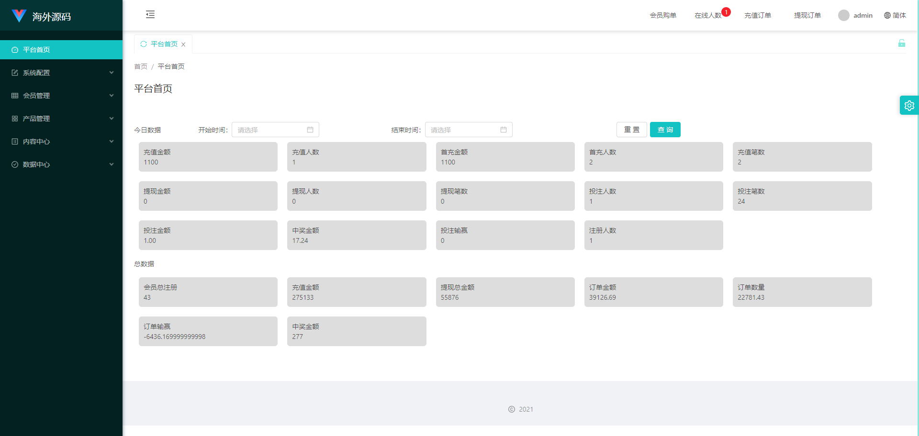Image resolution: width=919 pixels, height=436 pixels.
Task: Click the globe language icon
Action: 887,15
